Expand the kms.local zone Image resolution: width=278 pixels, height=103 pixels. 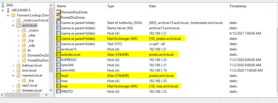coord(13,70)
